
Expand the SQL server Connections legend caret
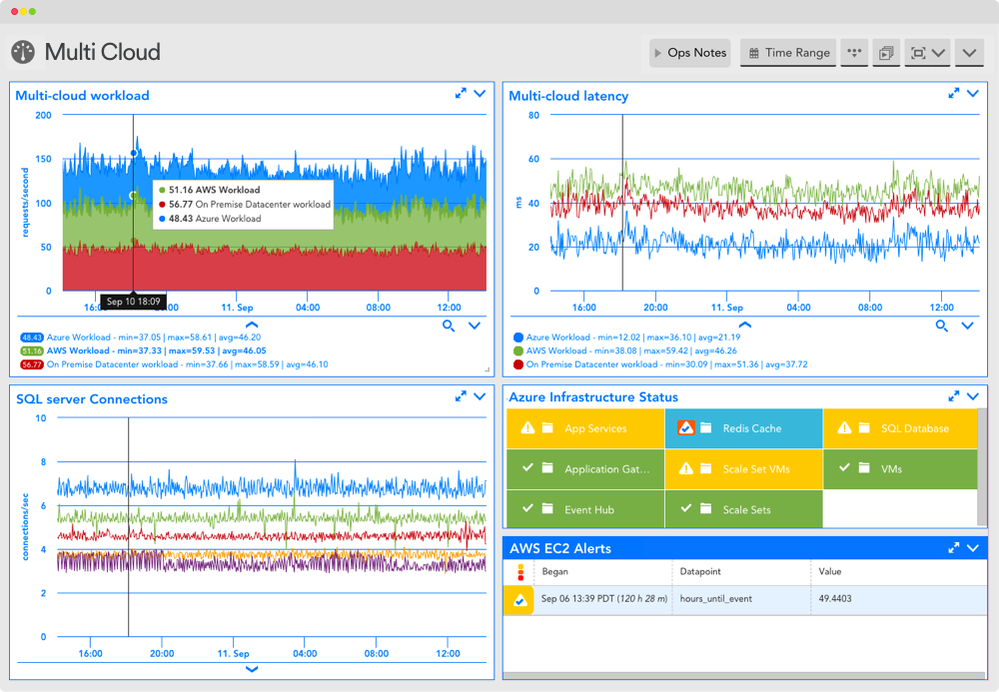[252, 669]
